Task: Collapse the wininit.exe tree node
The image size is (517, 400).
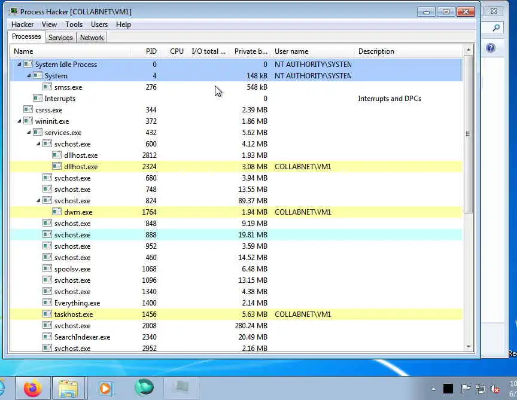Action: coord(19,121)
